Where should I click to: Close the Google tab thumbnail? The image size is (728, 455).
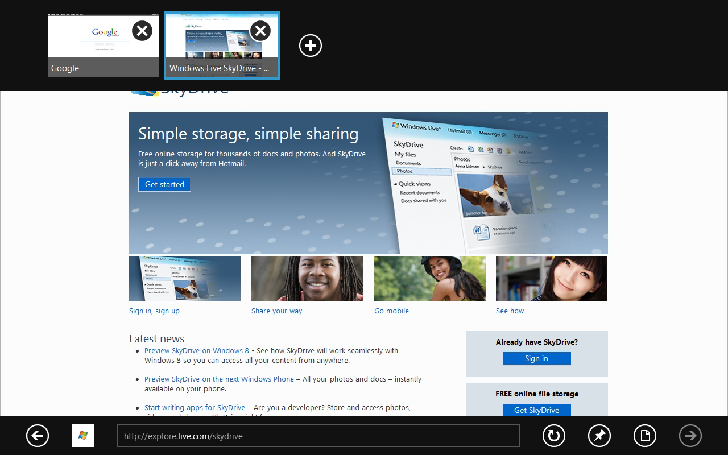pyautogui.click(x=142, y=30)
